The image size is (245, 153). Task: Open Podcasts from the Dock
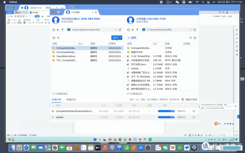[112, 148]
